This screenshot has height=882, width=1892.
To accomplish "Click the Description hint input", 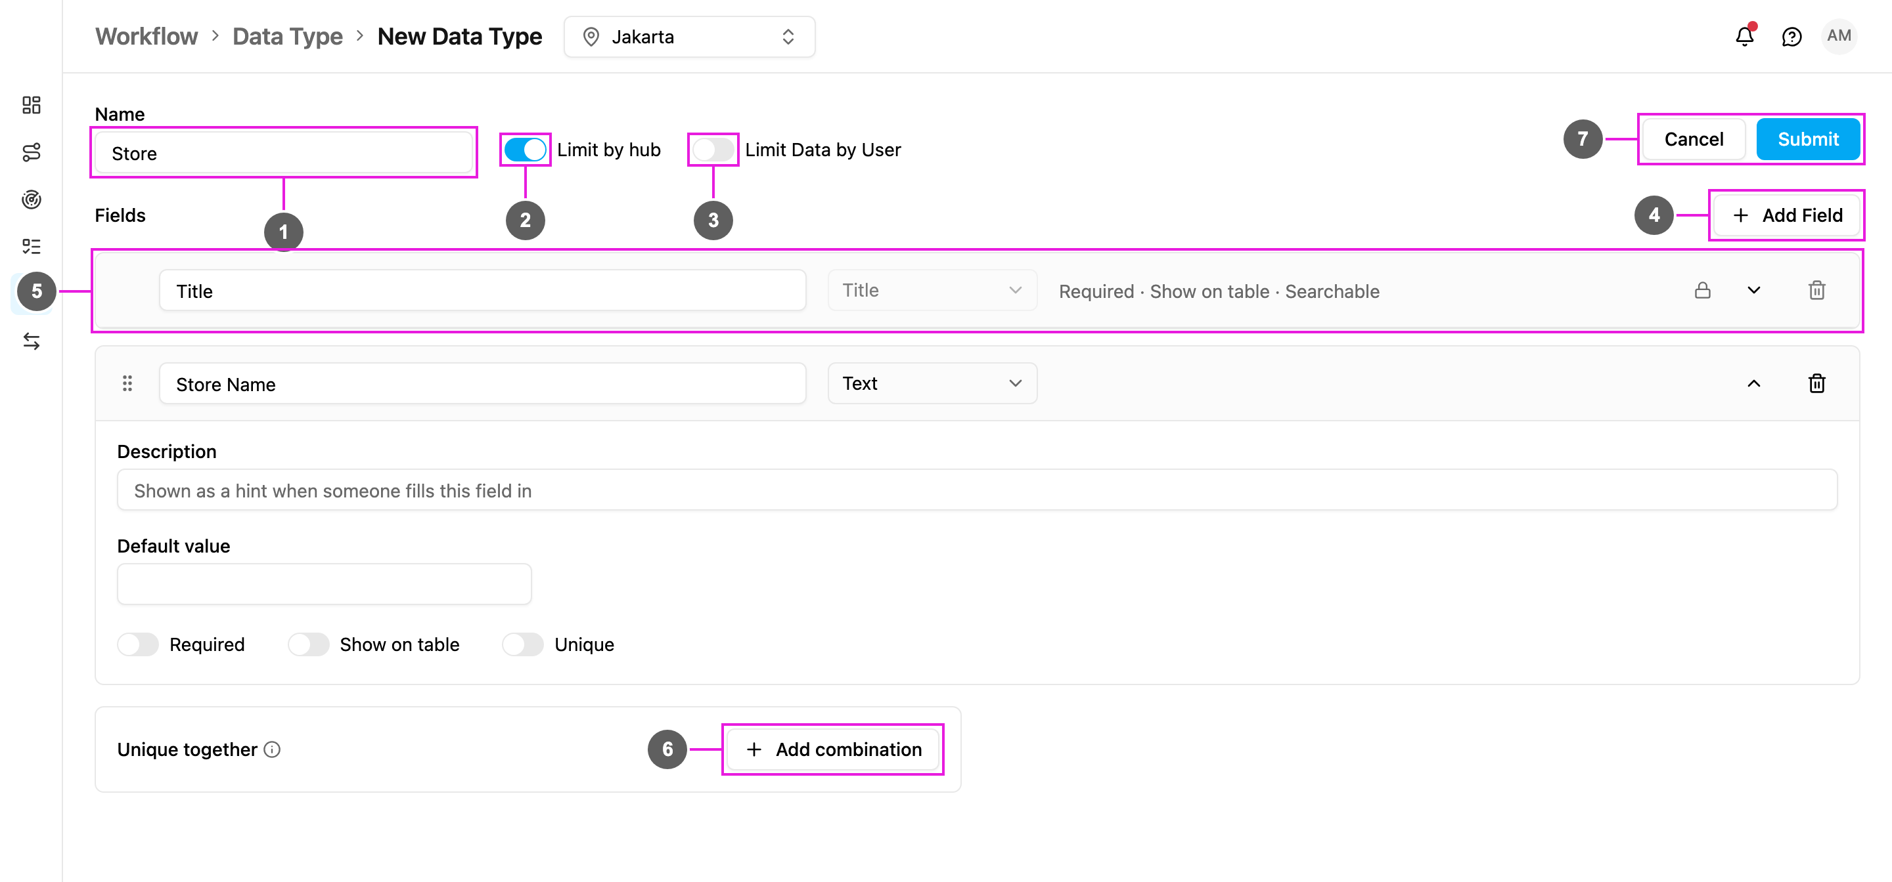I will tap(977, 490).
